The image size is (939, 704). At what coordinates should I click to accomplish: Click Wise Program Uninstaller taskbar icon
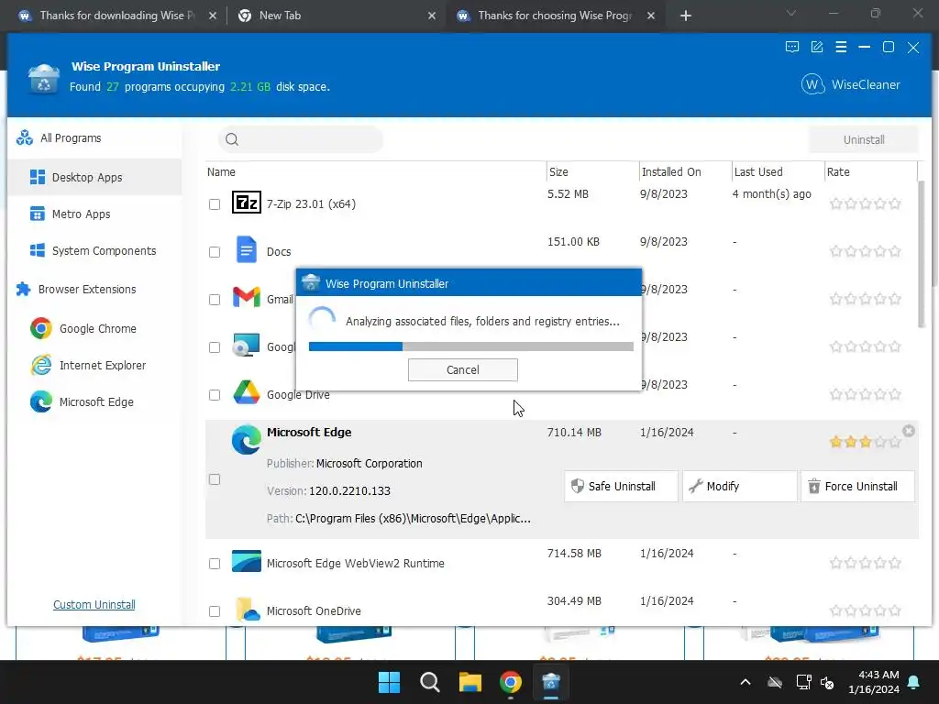click(x=551, y=682)
